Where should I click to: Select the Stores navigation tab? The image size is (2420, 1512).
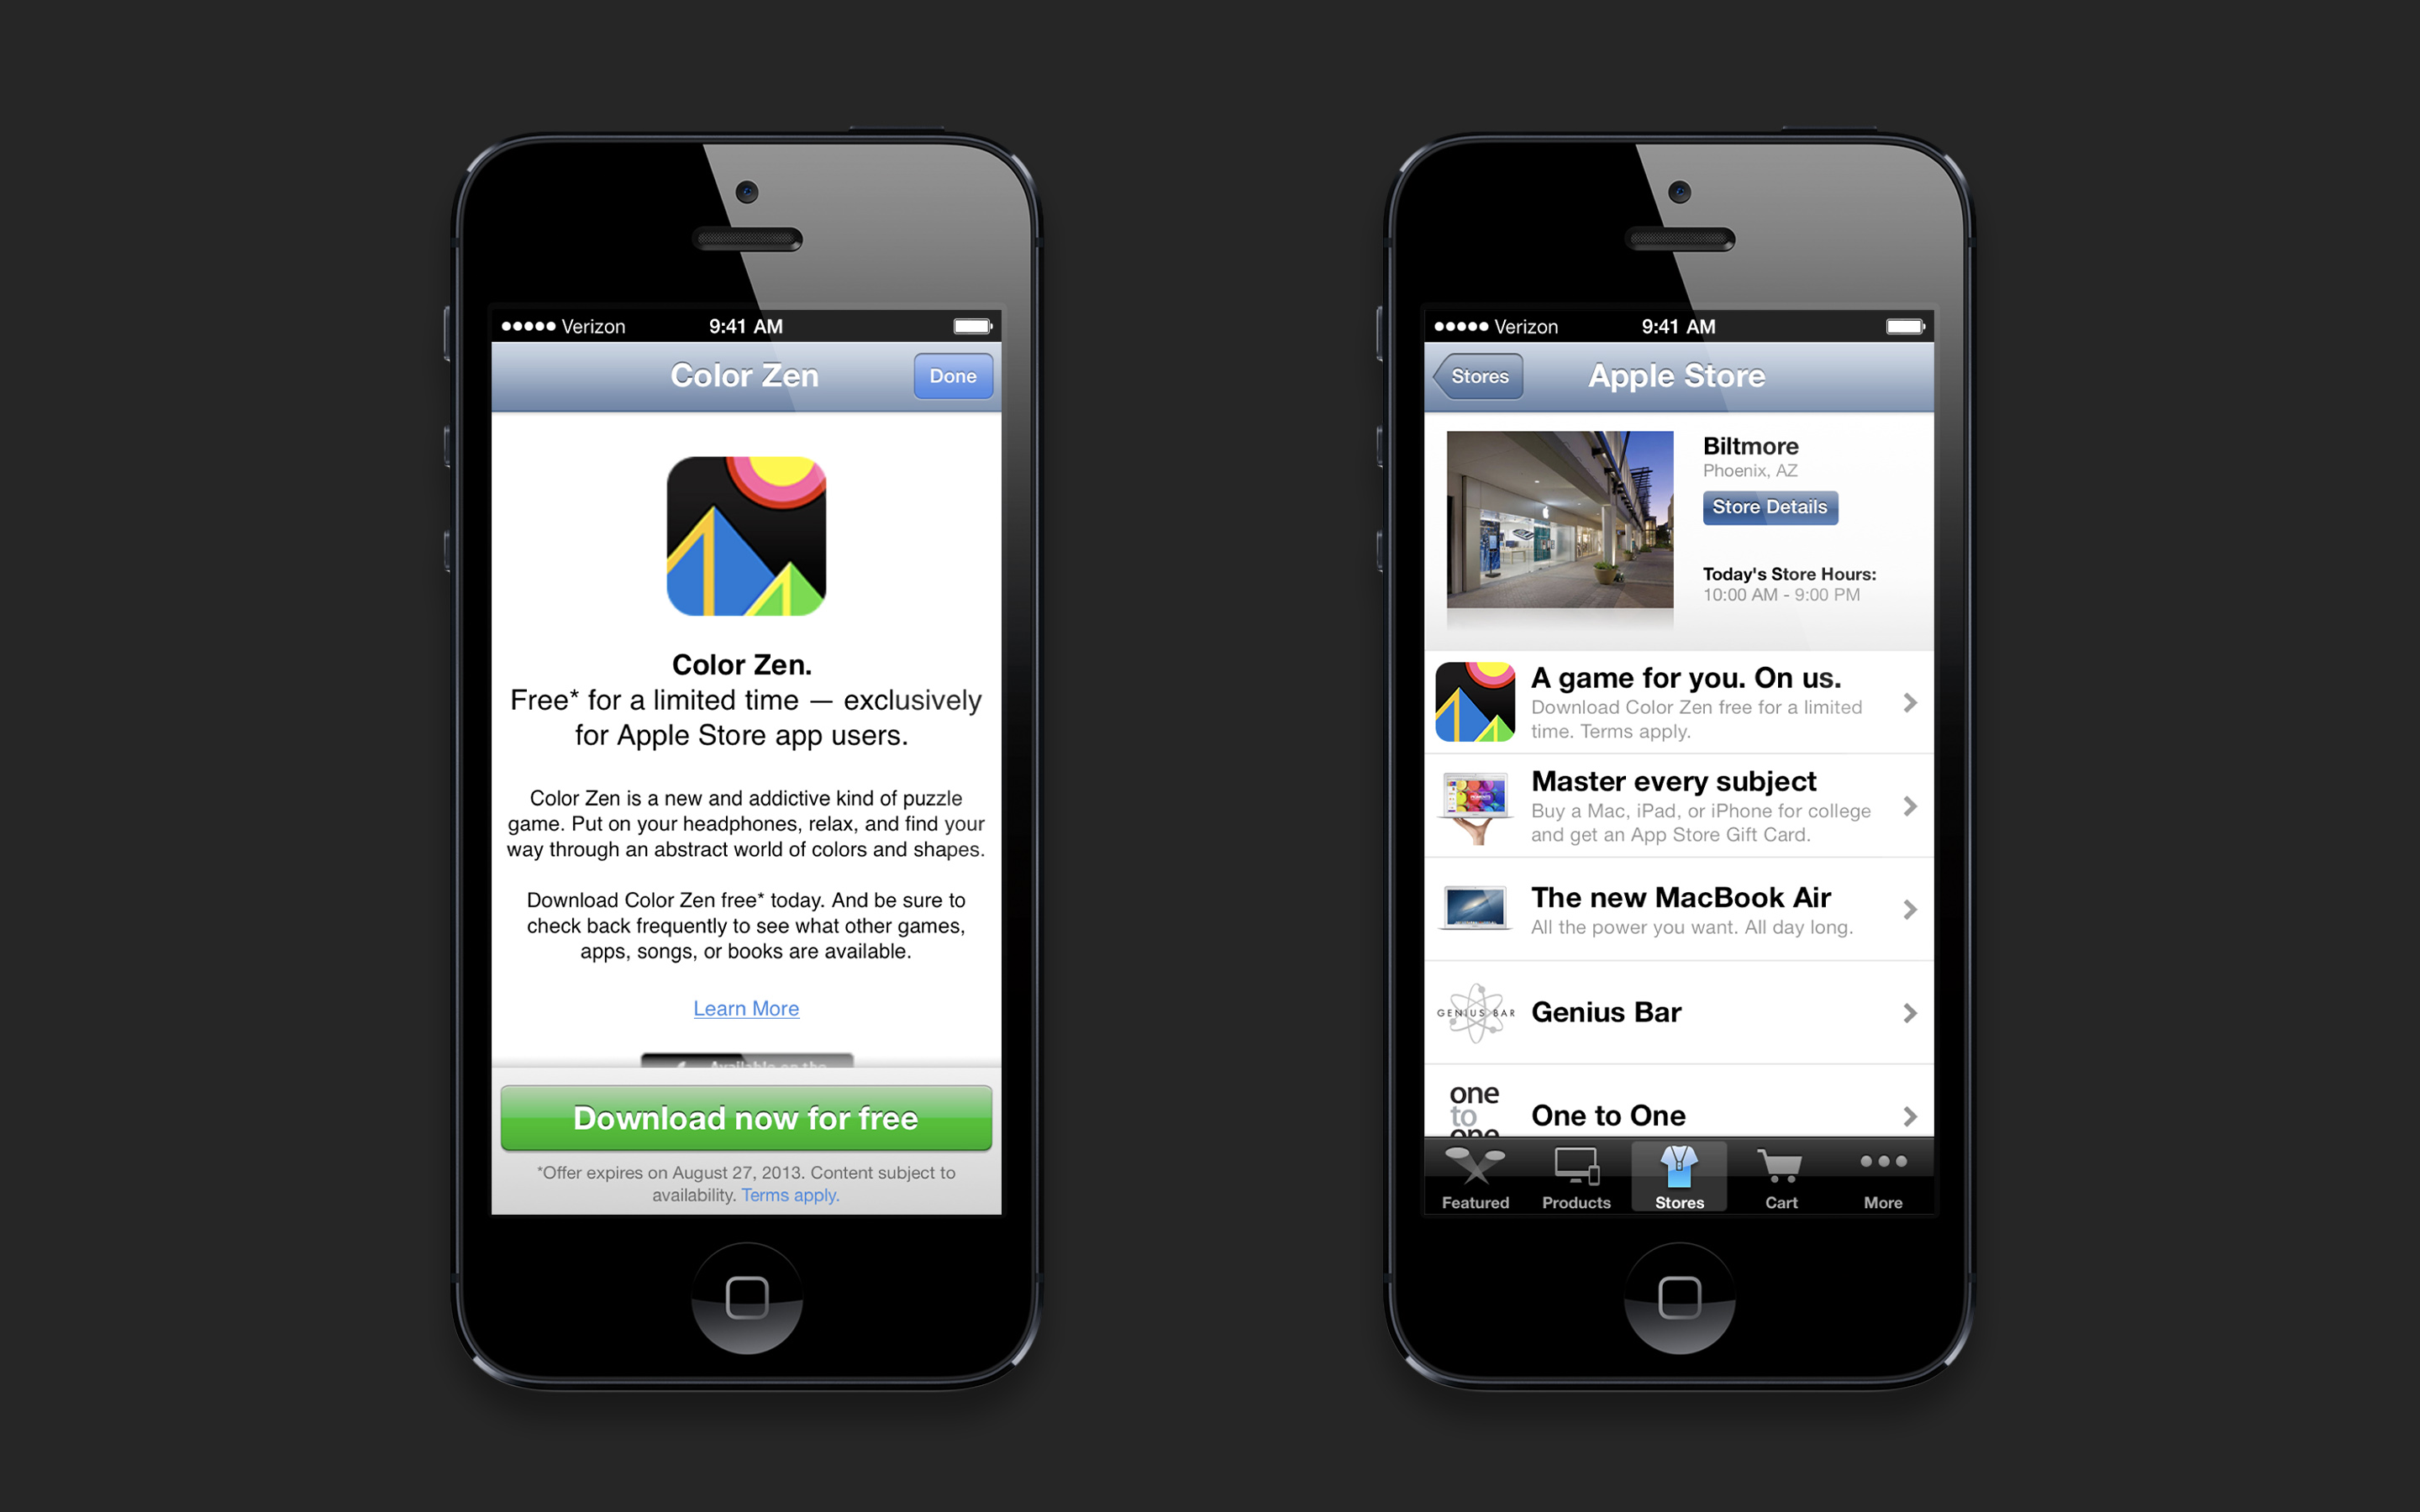(1678, 1199)
